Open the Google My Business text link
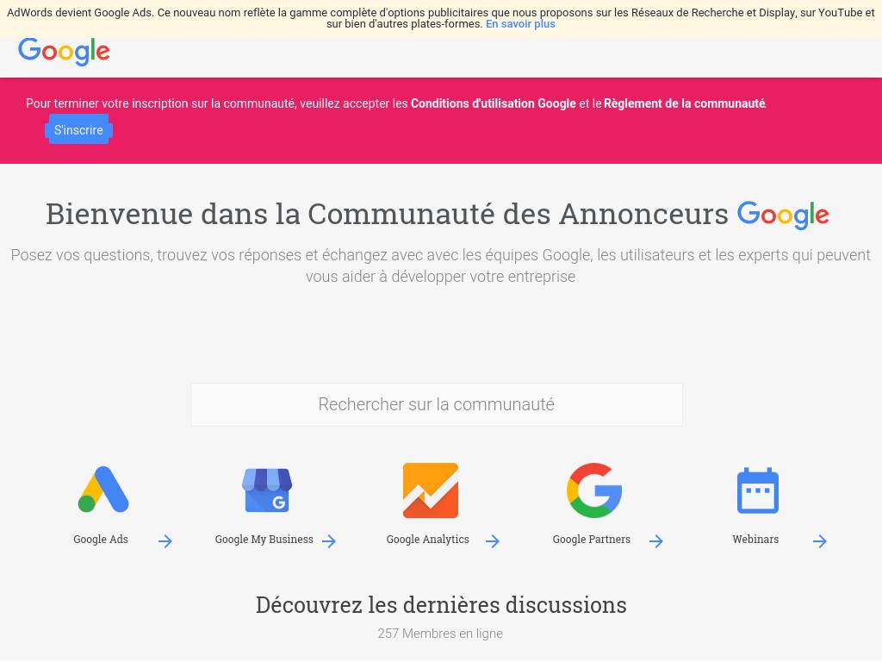The height and width of the screenshot is (662, 882). (264, 540)
